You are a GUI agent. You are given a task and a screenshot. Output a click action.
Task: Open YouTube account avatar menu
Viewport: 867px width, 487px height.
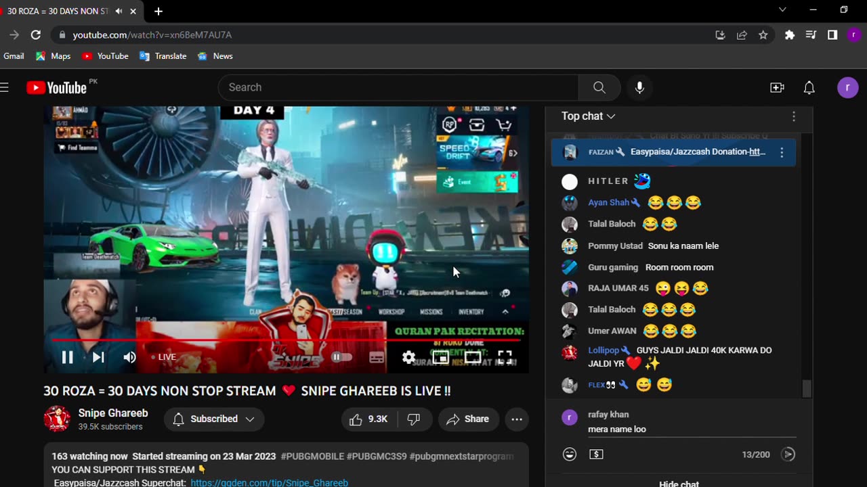click(x=848, y=87)
